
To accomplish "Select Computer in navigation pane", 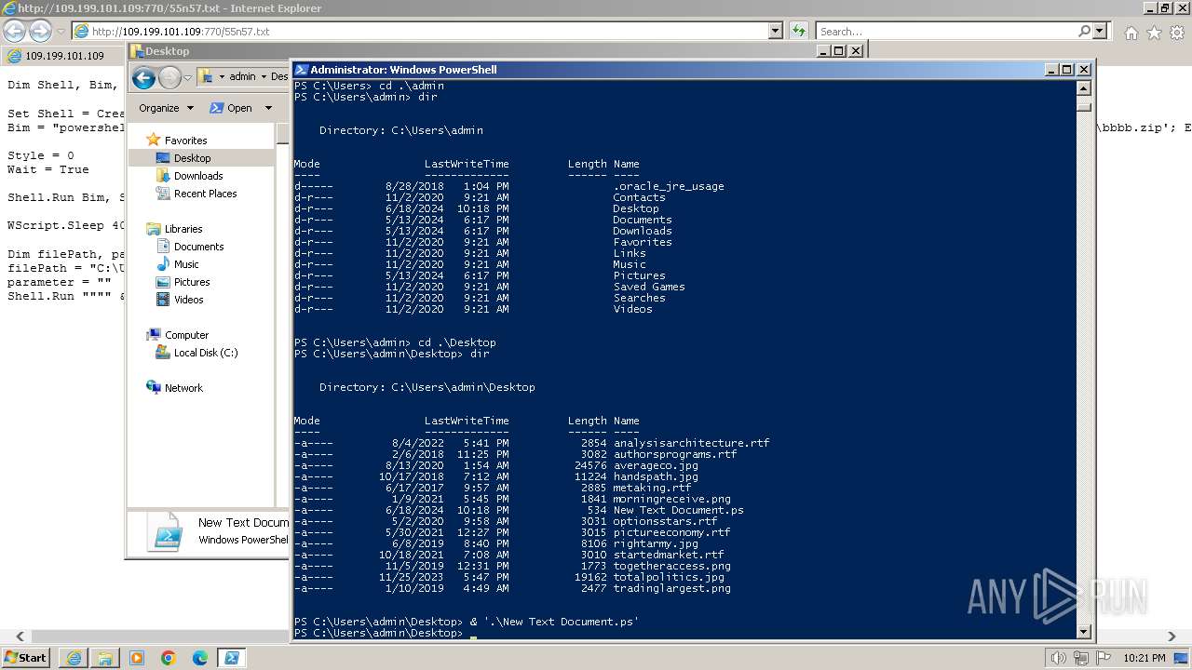I will [186, 335].
